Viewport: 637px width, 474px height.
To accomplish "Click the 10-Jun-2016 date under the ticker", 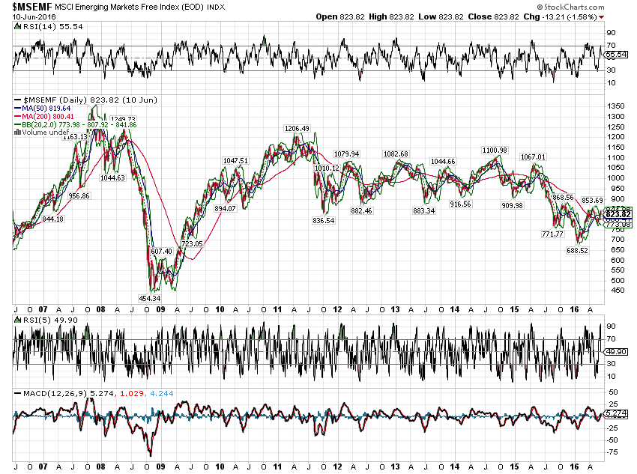I will 34,17.
